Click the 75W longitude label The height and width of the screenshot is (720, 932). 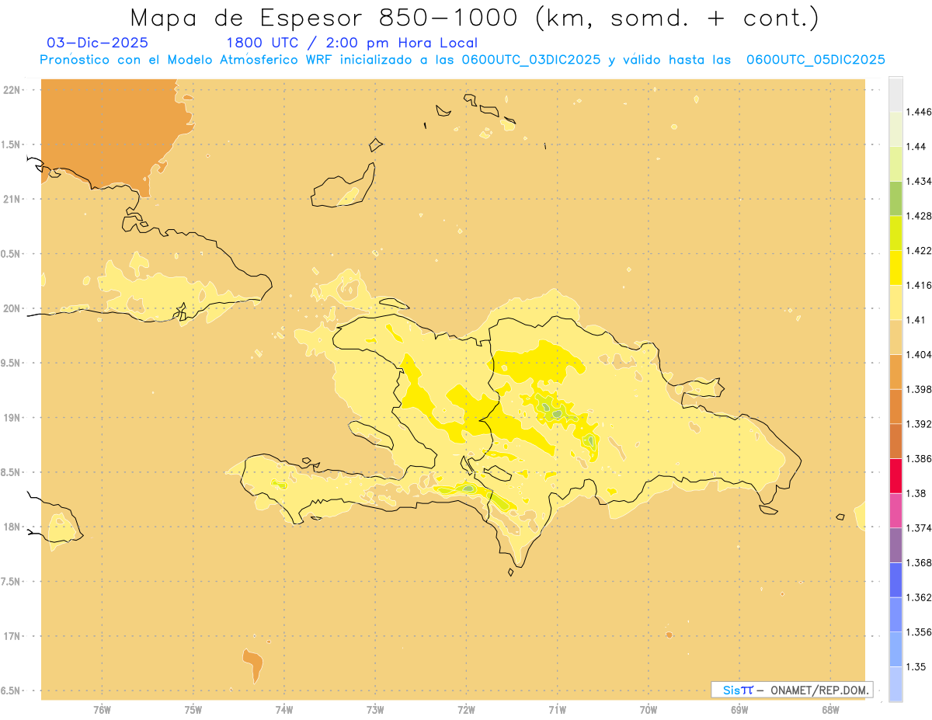click(193, 709)
